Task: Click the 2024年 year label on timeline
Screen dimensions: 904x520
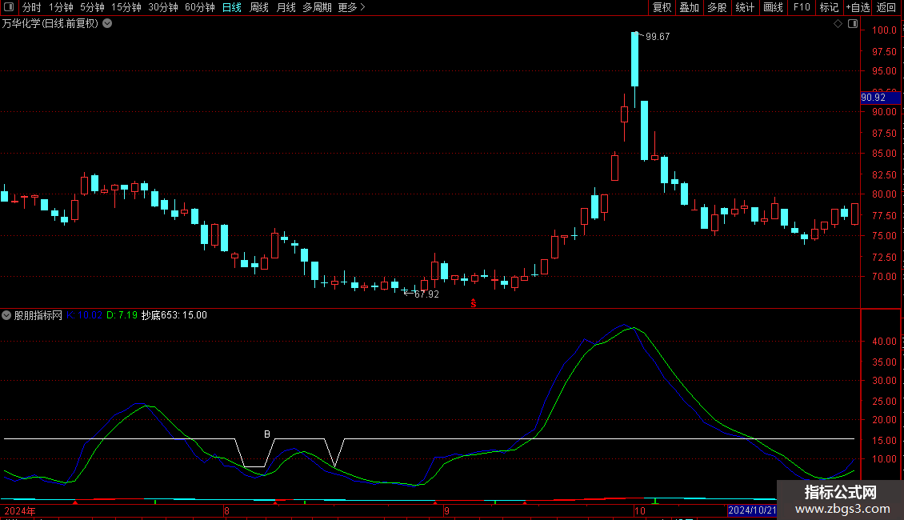Action: (x=20, y=510)
